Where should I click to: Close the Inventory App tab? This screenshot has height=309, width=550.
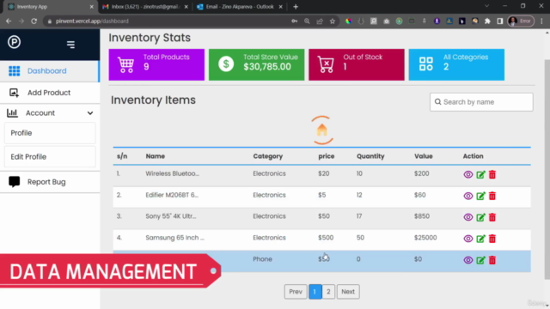[x=92, y=7]
